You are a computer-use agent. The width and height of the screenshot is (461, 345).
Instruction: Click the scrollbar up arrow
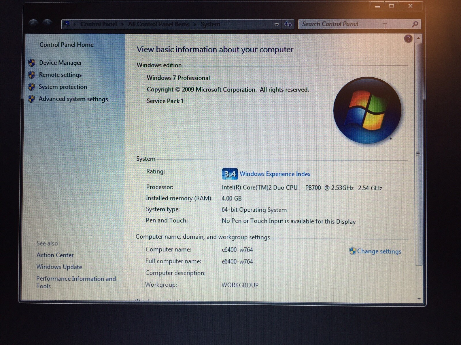pos(418,38)
